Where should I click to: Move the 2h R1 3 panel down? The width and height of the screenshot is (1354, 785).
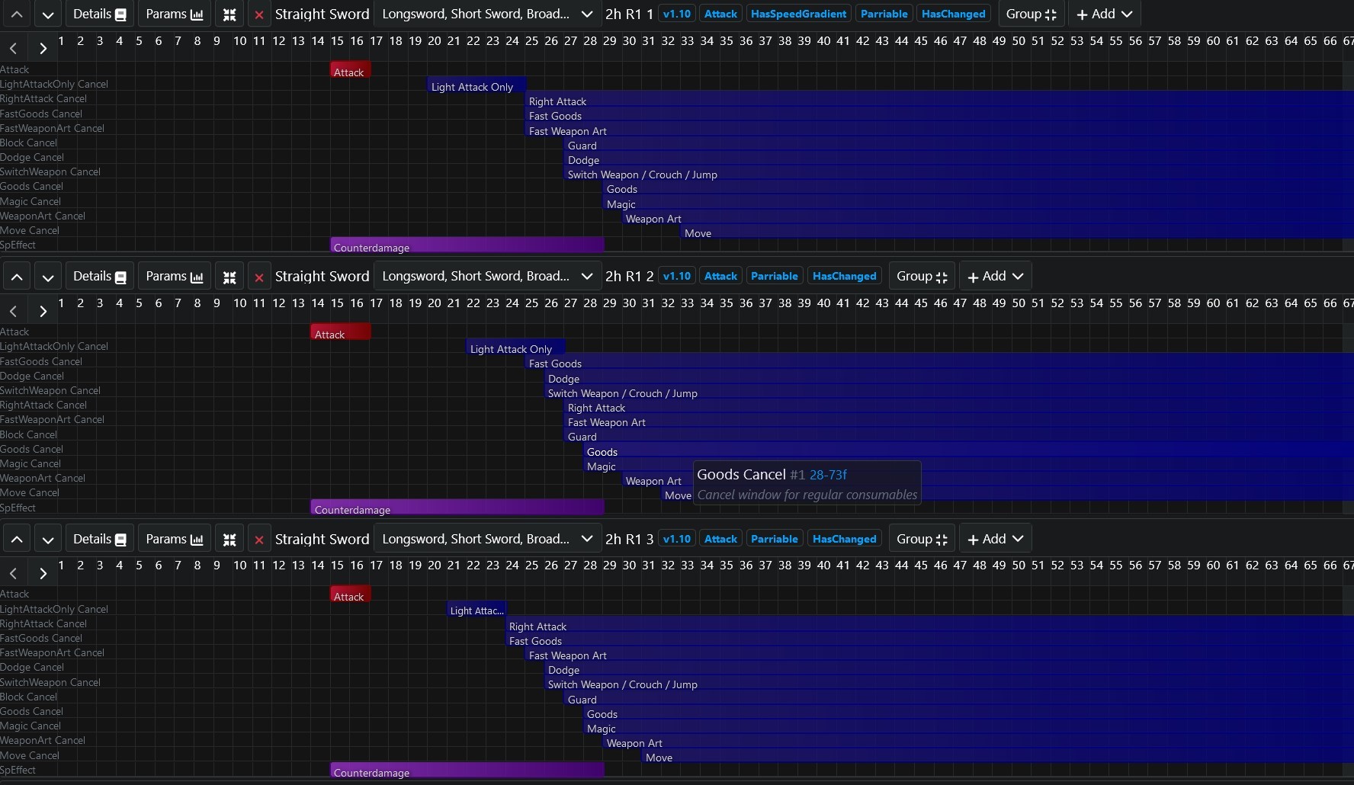coord(47,540)
